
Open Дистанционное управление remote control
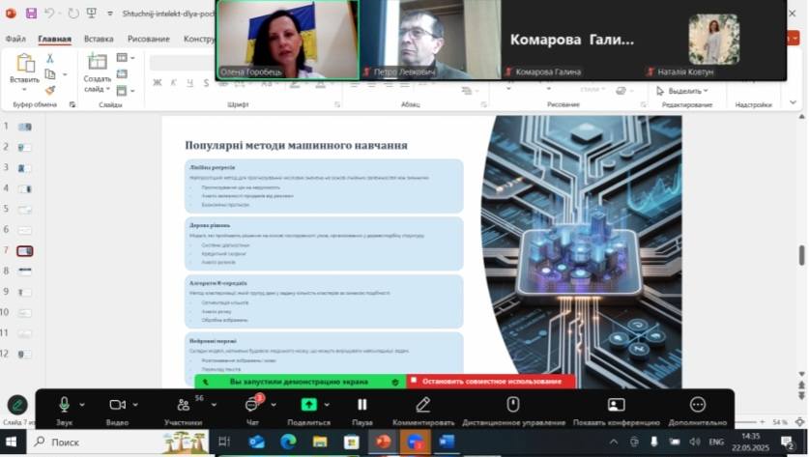tap(513, 405)
